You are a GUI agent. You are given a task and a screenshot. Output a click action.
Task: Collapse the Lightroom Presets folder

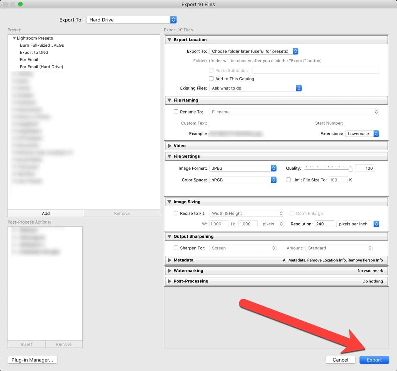click(x=14, y=38)
